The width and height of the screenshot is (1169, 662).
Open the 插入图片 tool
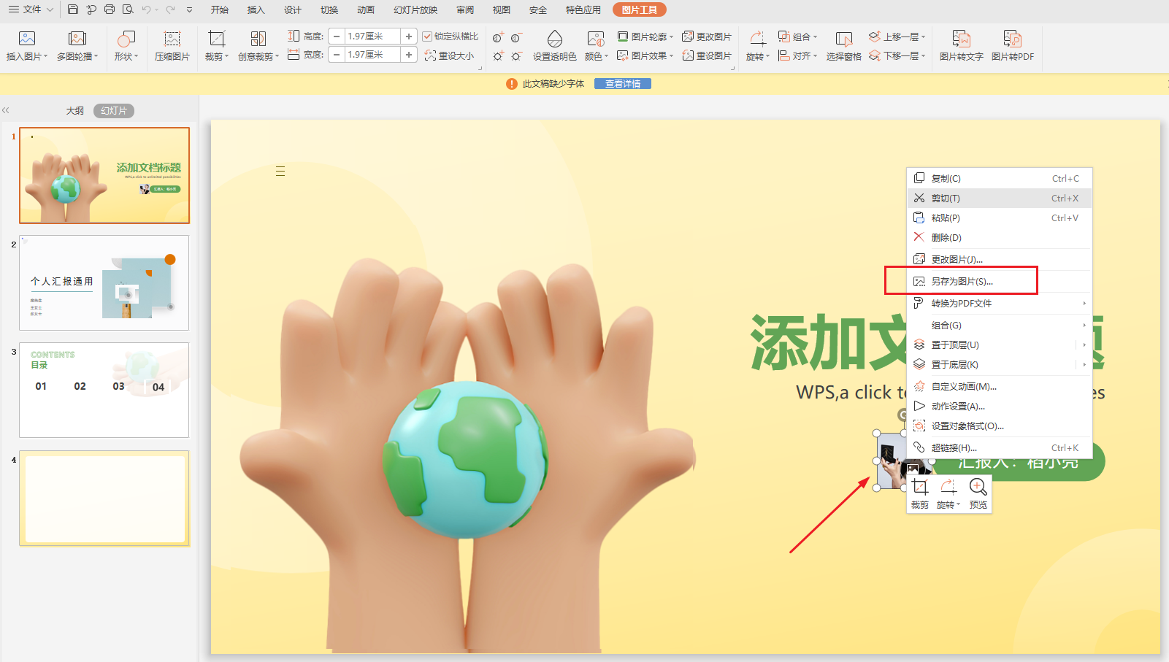pos(27,45)
